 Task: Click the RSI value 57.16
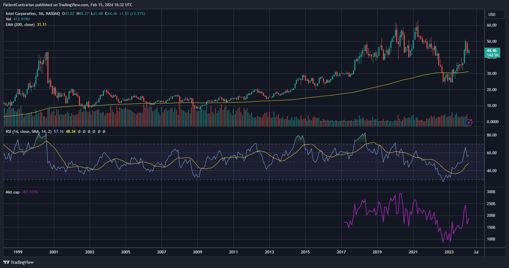click(x=58, y=132)
